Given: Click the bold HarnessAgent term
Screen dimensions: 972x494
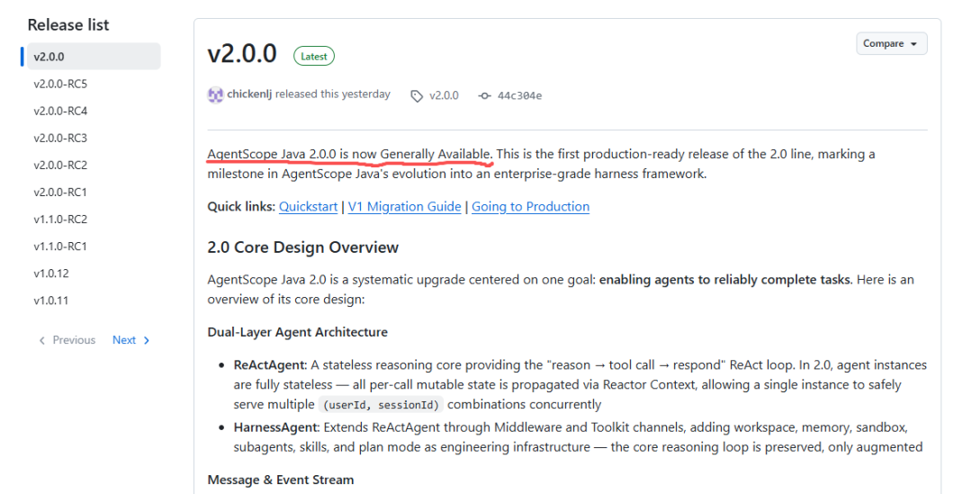Looking at the screenshot, I should [x=276, y=427].
